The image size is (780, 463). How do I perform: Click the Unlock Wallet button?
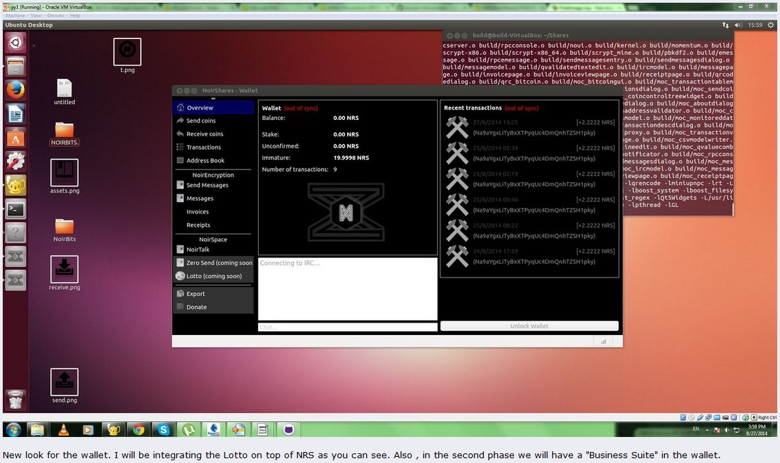(530, 326)
